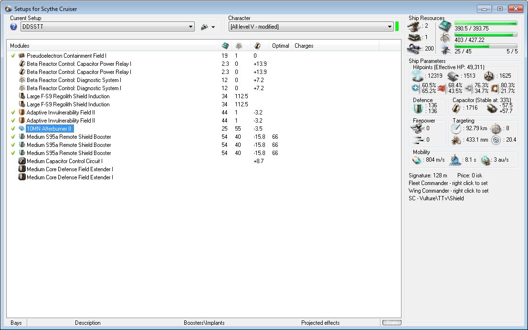Click the sensor strength icon showing 20.4
The image size is (528, 330).
click(x=496, y=140)
